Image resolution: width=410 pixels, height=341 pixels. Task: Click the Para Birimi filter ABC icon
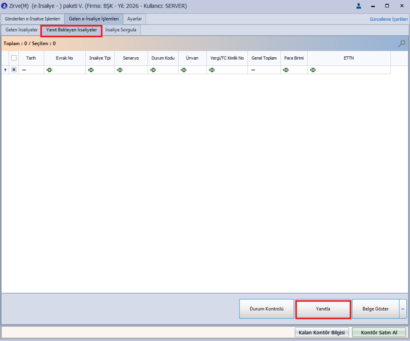point(286,70)
